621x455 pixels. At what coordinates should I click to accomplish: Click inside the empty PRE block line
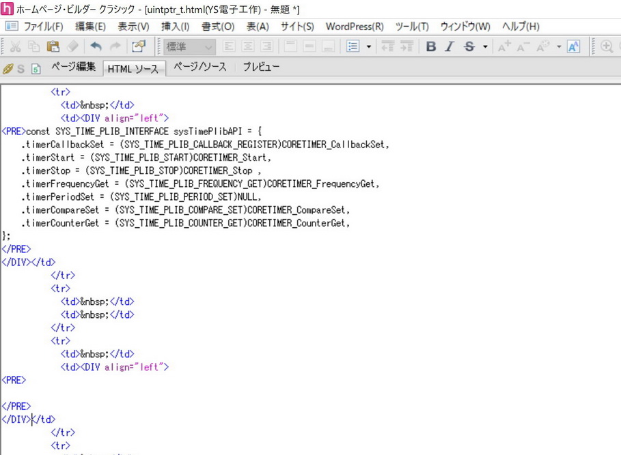[x=137, y=393]
